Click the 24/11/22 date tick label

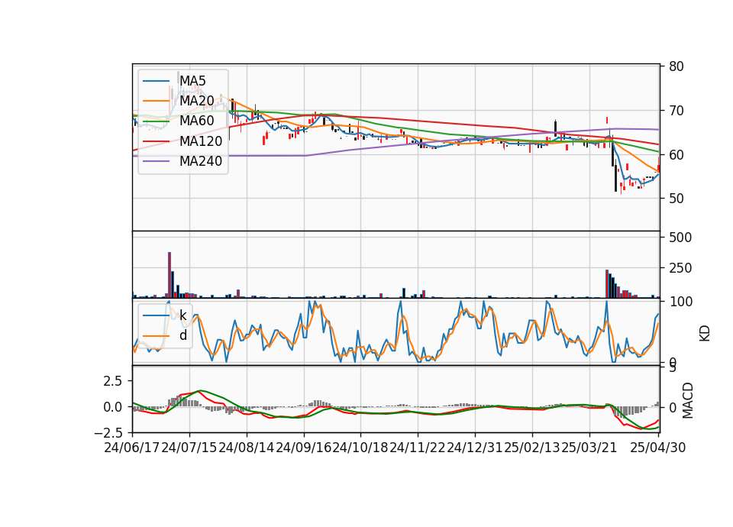[x=418, y=448]
